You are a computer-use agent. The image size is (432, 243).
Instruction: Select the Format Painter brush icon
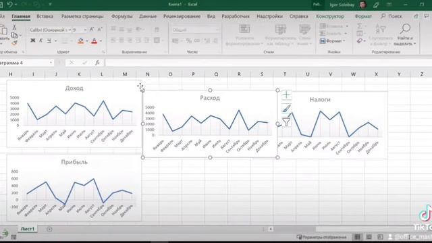point(14,43)
